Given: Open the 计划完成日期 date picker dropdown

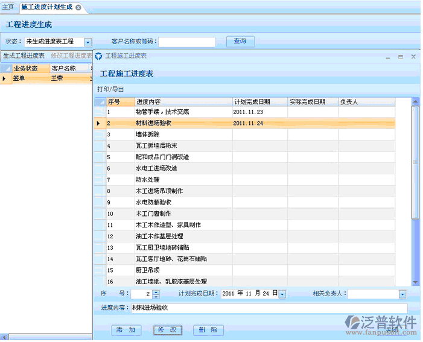Looking at the screenshot, I should [282, 294].
